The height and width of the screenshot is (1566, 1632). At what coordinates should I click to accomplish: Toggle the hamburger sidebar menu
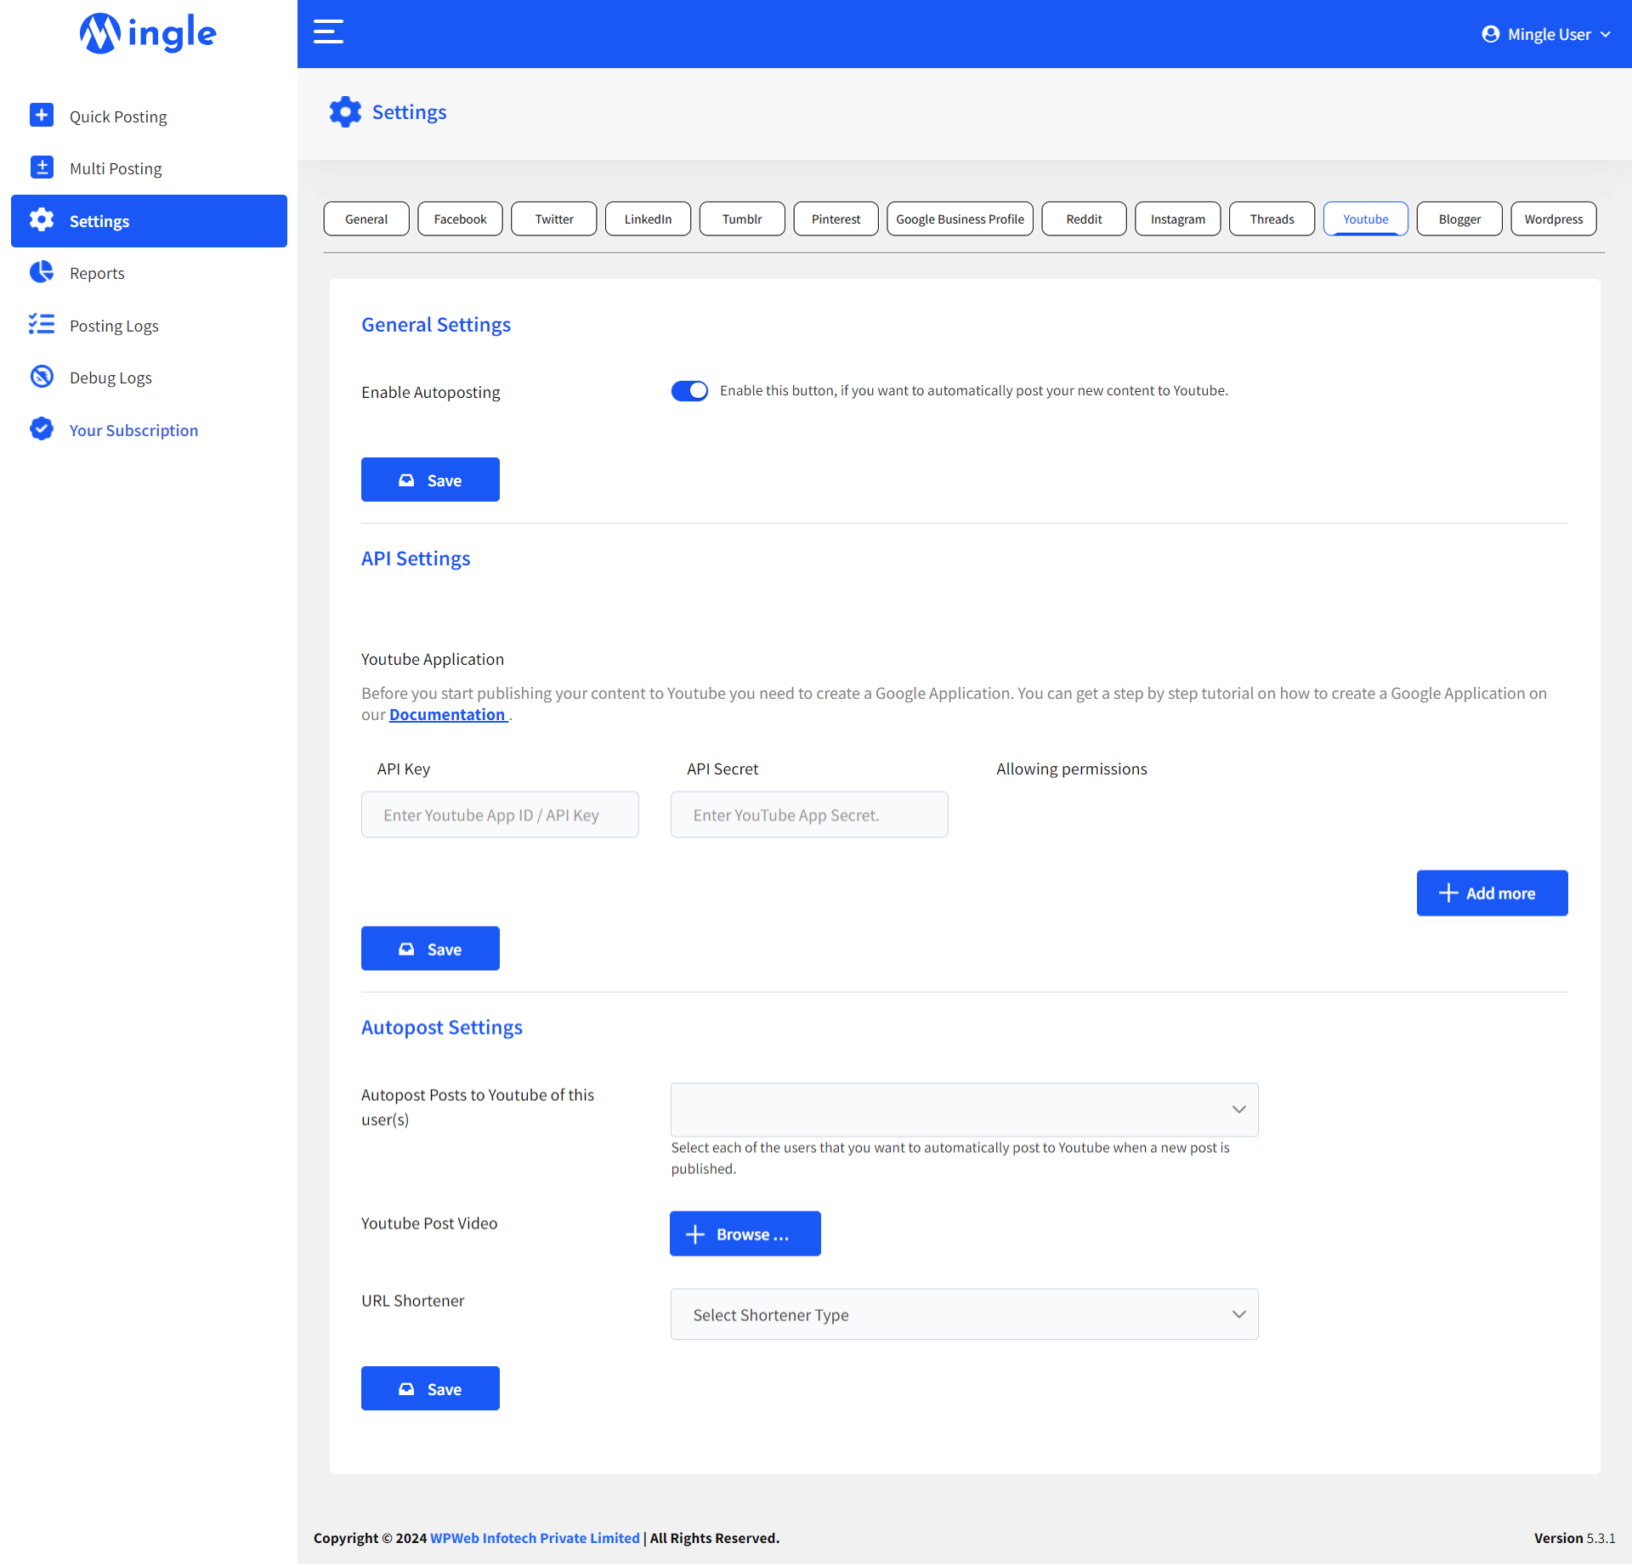328,32
